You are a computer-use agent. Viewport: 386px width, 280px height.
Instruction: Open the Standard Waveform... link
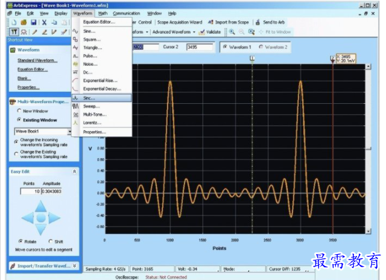37,60
